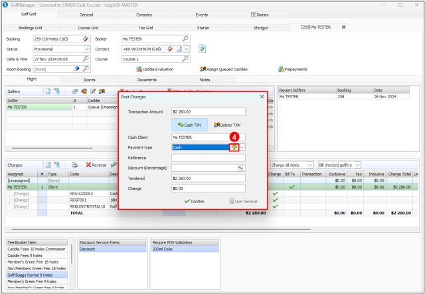Open the Bookings Grid tab
This screenshot has height=294, width=425.
pos(31,28)
